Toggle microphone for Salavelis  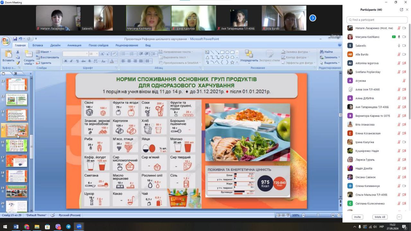[x=399, y=46]
